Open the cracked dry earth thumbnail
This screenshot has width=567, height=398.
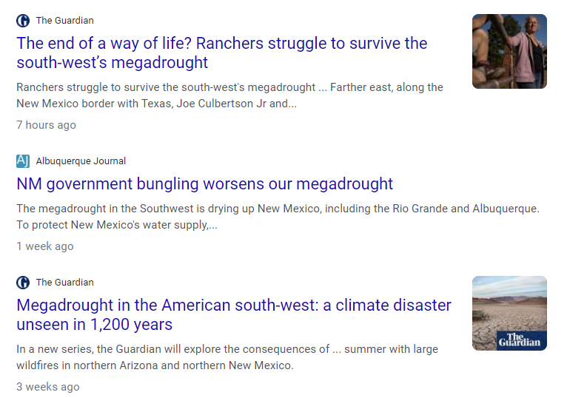point(509,313)
